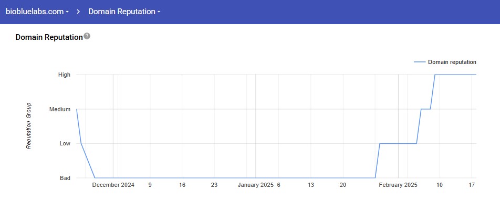The height and width of the screenshot is (211, 500).
Task: Click the x-axis tick labeled 13
Action: pyautogui.click(x=311, y=185)
